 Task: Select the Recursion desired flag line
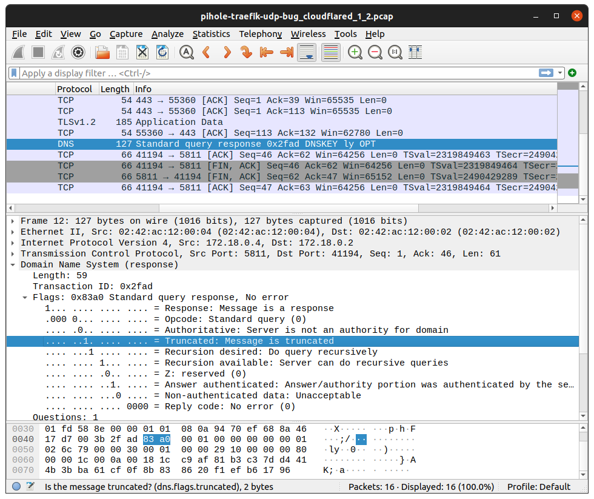292,352
